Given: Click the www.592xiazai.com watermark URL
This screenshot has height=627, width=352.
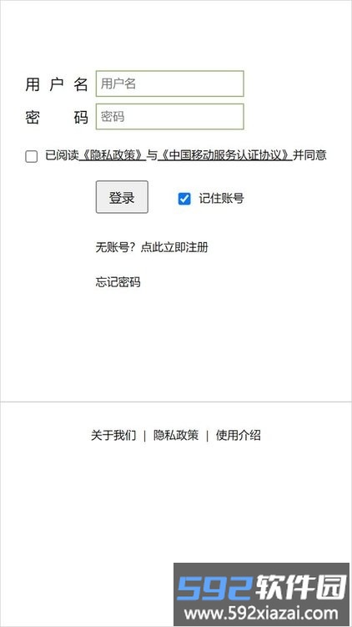Looking at the screenshot, I should [x=262, y=613].
